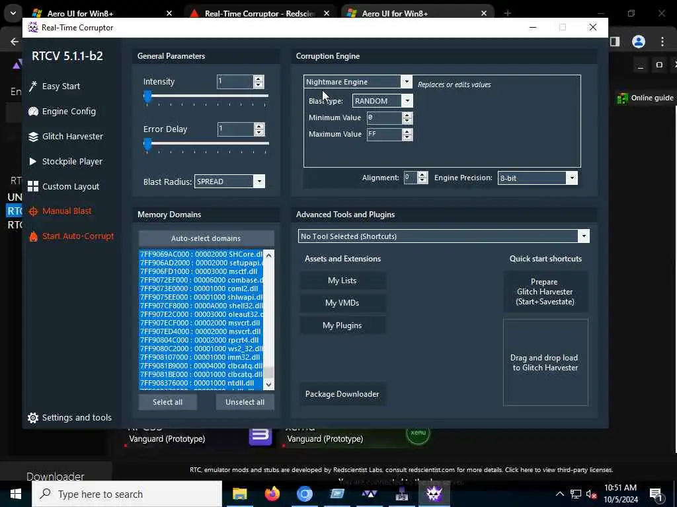Open Easy Start wand icon
677x507 pixels.
33,86
